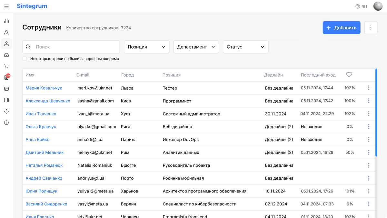The width and height of the screenshot is (387, 218).
Task: Click the Количество сотрудников: 3224 label
Action: point(99,28)
